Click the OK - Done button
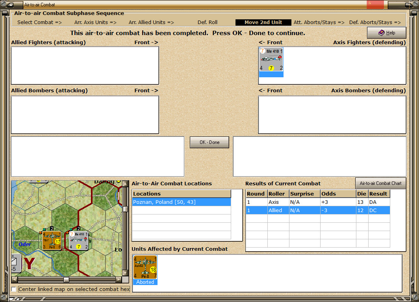Image resolution: width=419 pixels, height=302 pixels. pos(209,142)
